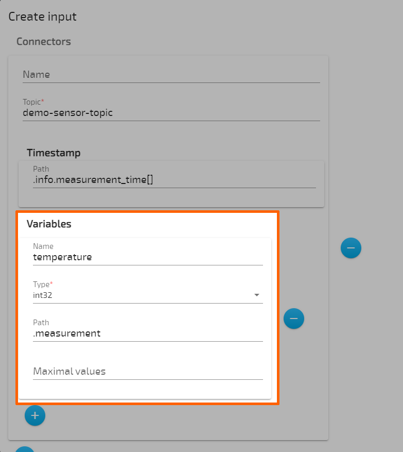
Task: Add a new variable using the plus button
Action: (x=35, y=415)
